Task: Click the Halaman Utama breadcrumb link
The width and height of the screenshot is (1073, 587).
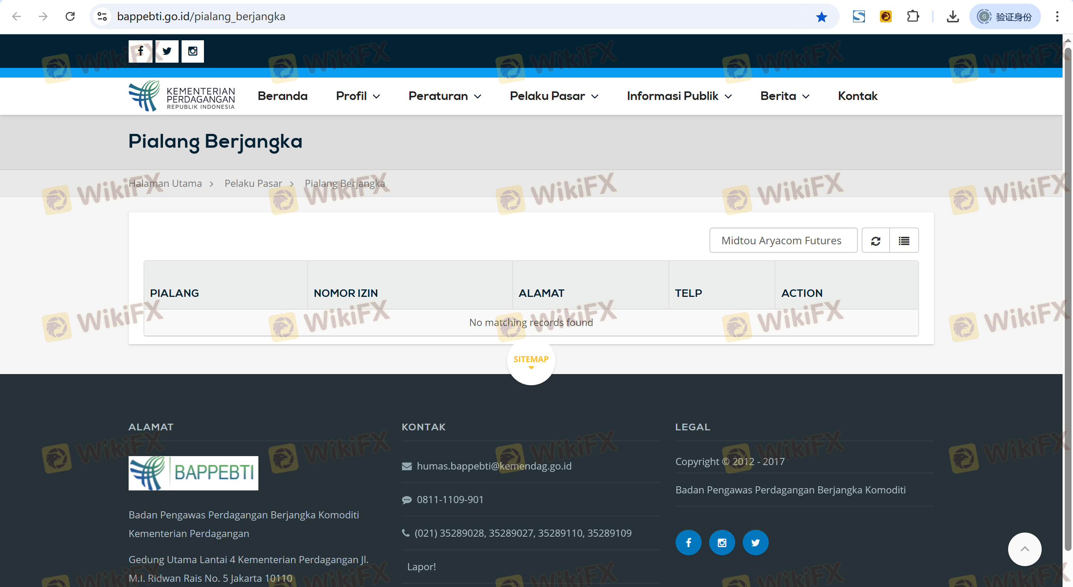Action: pos(165,183)
